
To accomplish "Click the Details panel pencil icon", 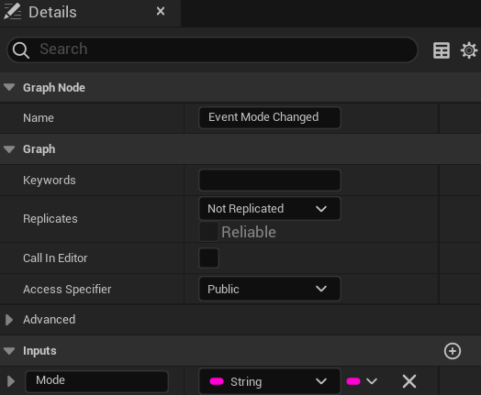I will tap(12, 12).
